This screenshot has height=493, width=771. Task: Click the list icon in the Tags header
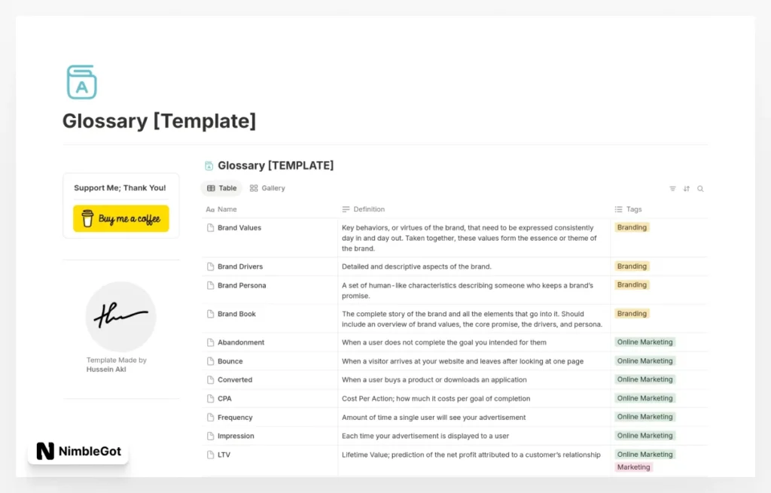pyautogui.click(x=619, y=208)
